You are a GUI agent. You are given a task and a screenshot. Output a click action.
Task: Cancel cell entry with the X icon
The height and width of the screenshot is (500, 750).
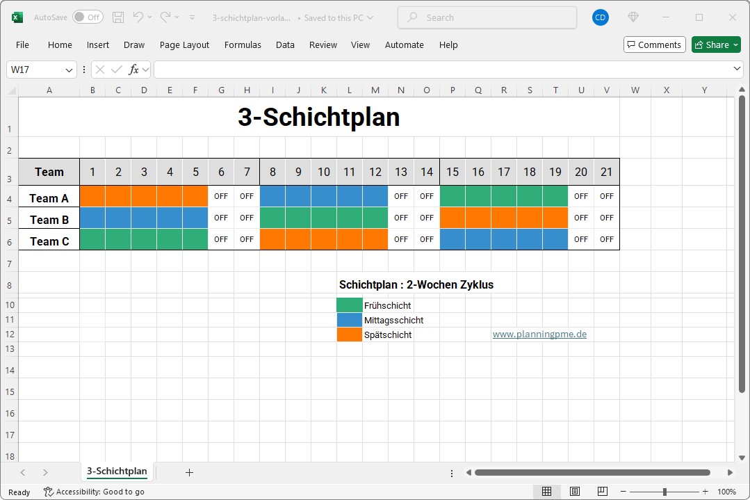tap(99, 70)
